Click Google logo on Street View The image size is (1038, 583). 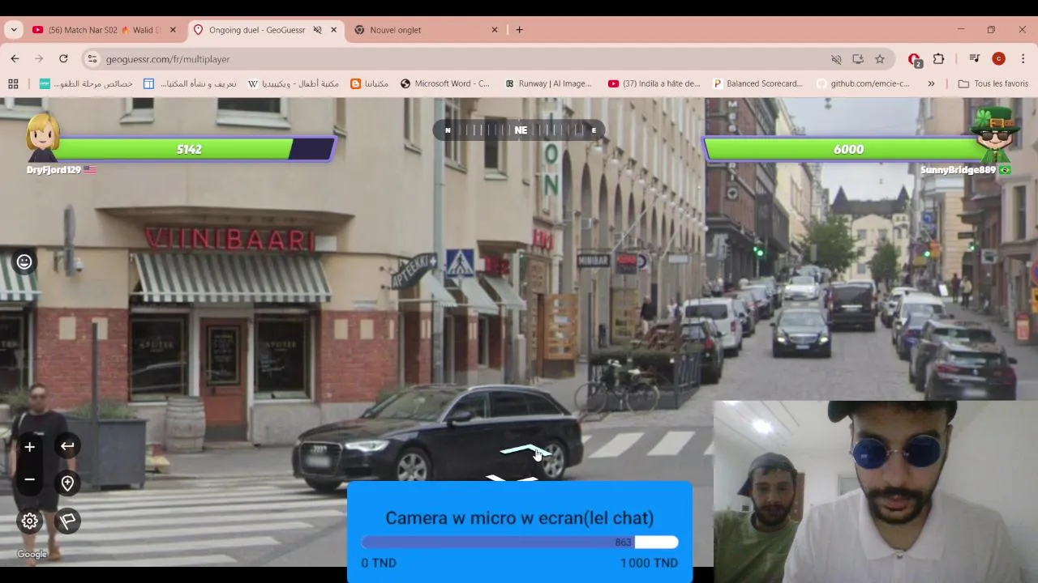coord(32,555)
